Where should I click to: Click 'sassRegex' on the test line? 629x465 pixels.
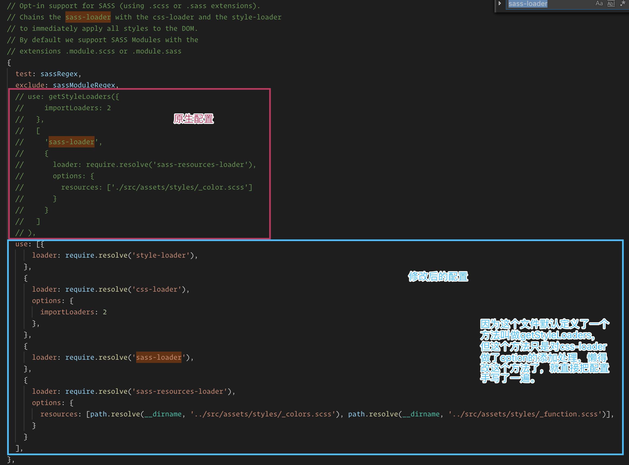(59, 74)
